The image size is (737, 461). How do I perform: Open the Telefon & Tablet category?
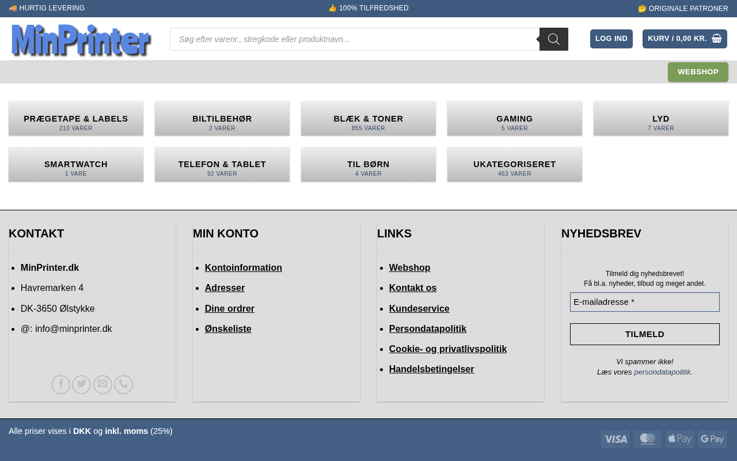222,164
